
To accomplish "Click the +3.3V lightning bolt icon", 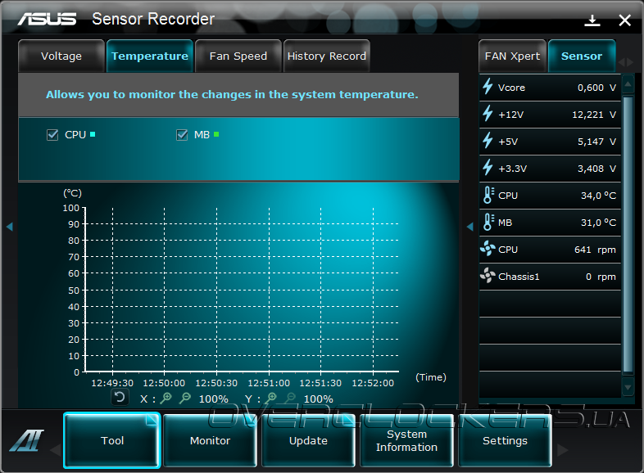I will 488,168.
